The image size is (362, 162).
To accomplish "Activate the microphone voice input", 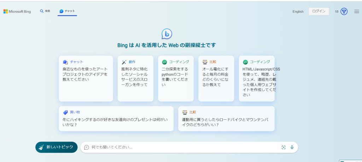I will click(x=292, y=148).
